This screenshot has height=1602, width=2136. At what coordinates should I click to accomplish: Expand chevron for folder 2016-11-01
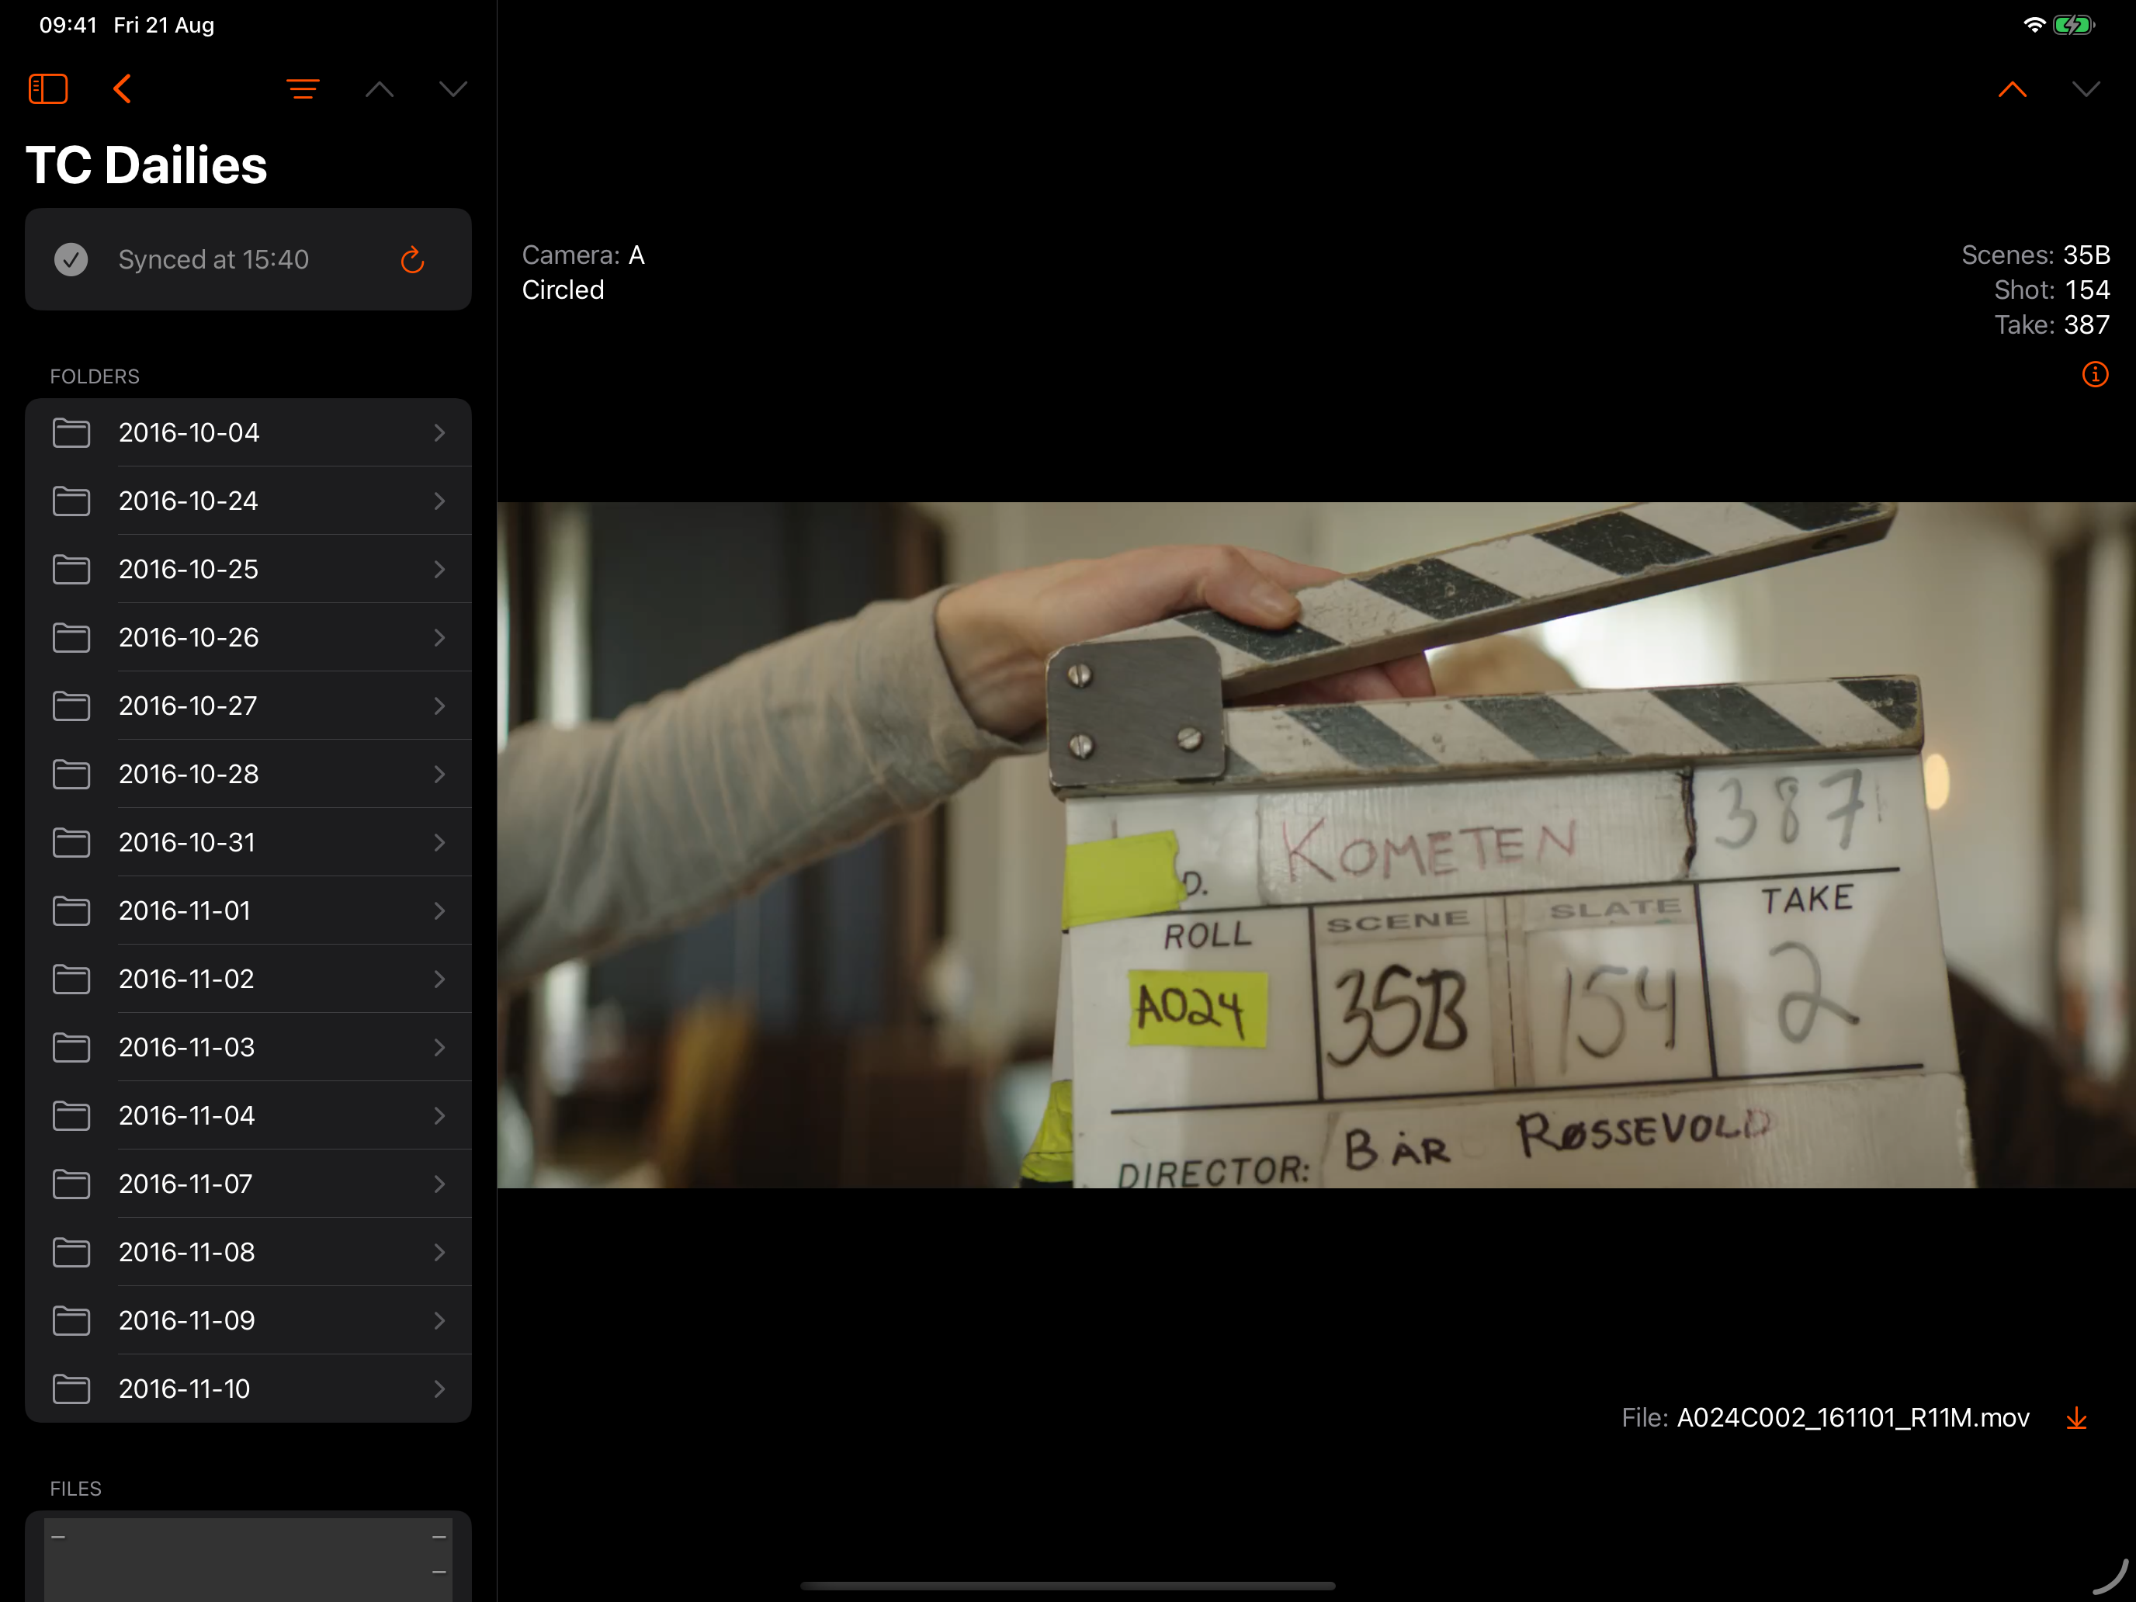point(439,910)
